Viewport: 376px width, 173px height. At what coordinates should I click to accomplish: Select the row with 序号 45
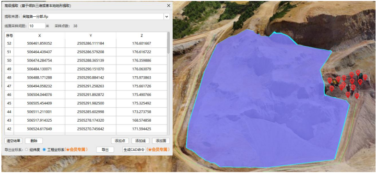[x=86, y=104]
